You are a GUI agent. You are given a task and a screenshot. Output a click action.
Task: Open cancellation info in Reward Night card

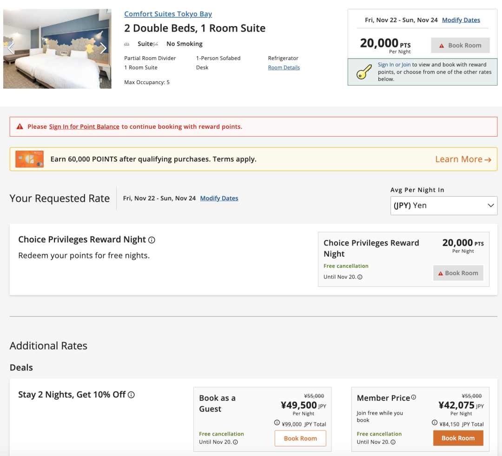pos(360,277)
